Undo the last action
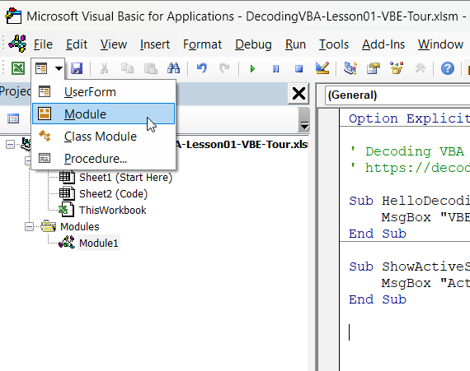Screen dimensions: 470x371 [202, 68]
